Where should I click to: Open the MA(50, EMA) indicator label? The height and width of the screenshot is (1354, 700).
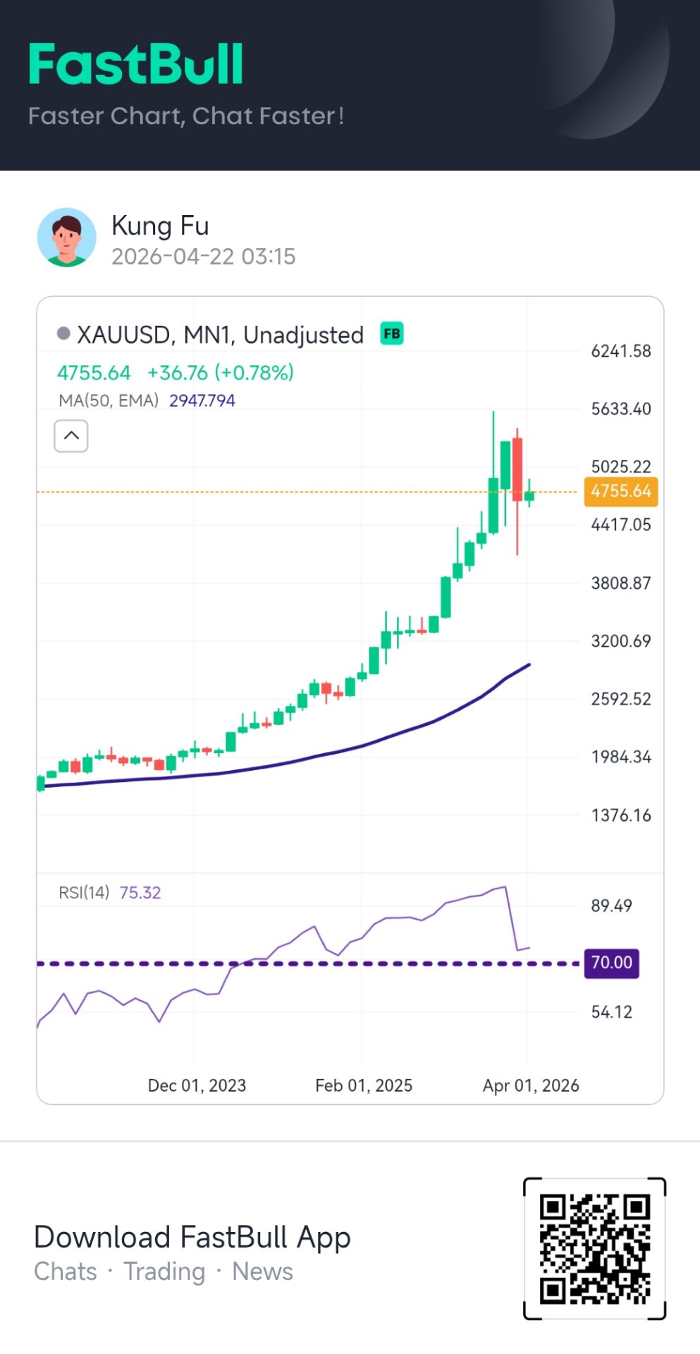tap(109, 401)
